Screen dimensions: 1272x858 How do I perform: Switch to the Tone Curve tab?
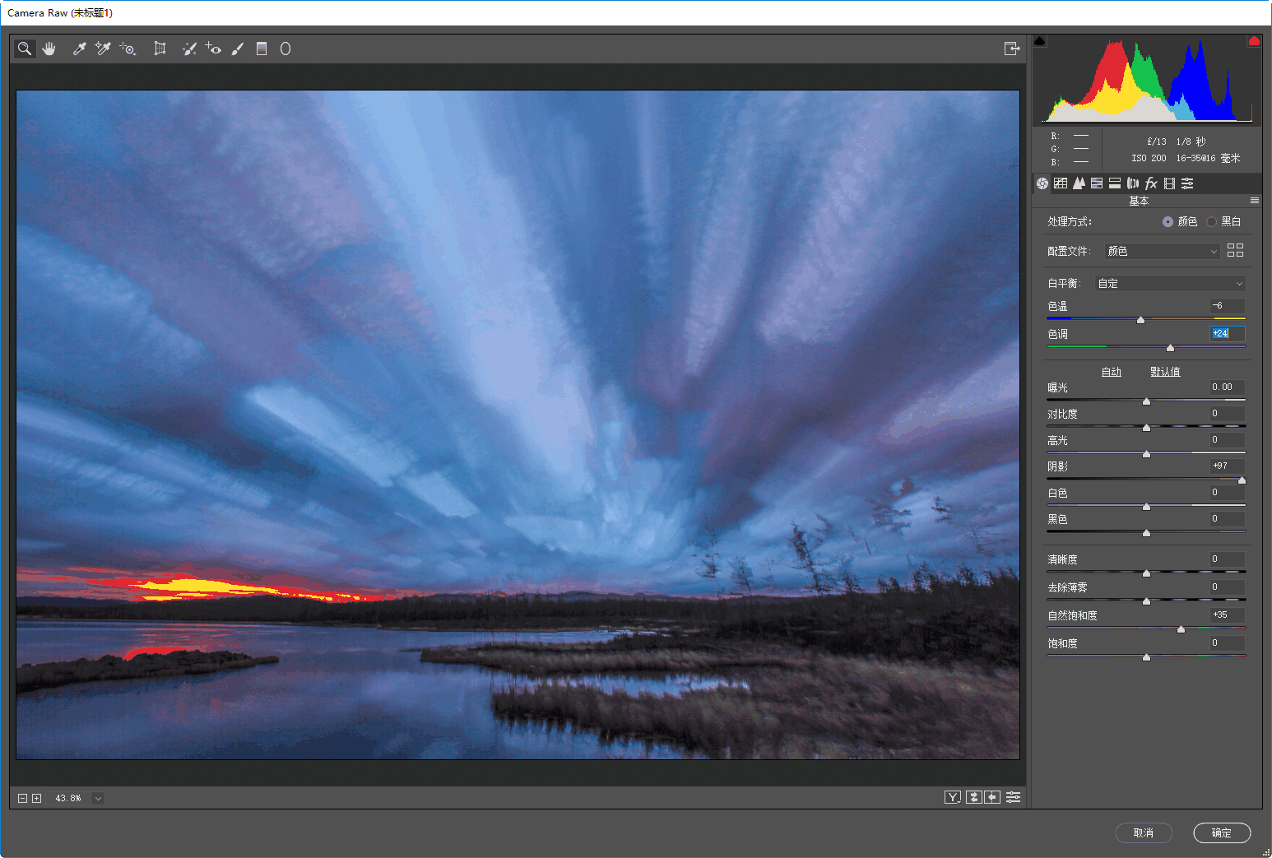[1061, 183]
